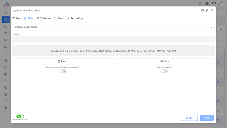Click the expand dialog icon
227x128 pixels.
click(x=207, y=11)
